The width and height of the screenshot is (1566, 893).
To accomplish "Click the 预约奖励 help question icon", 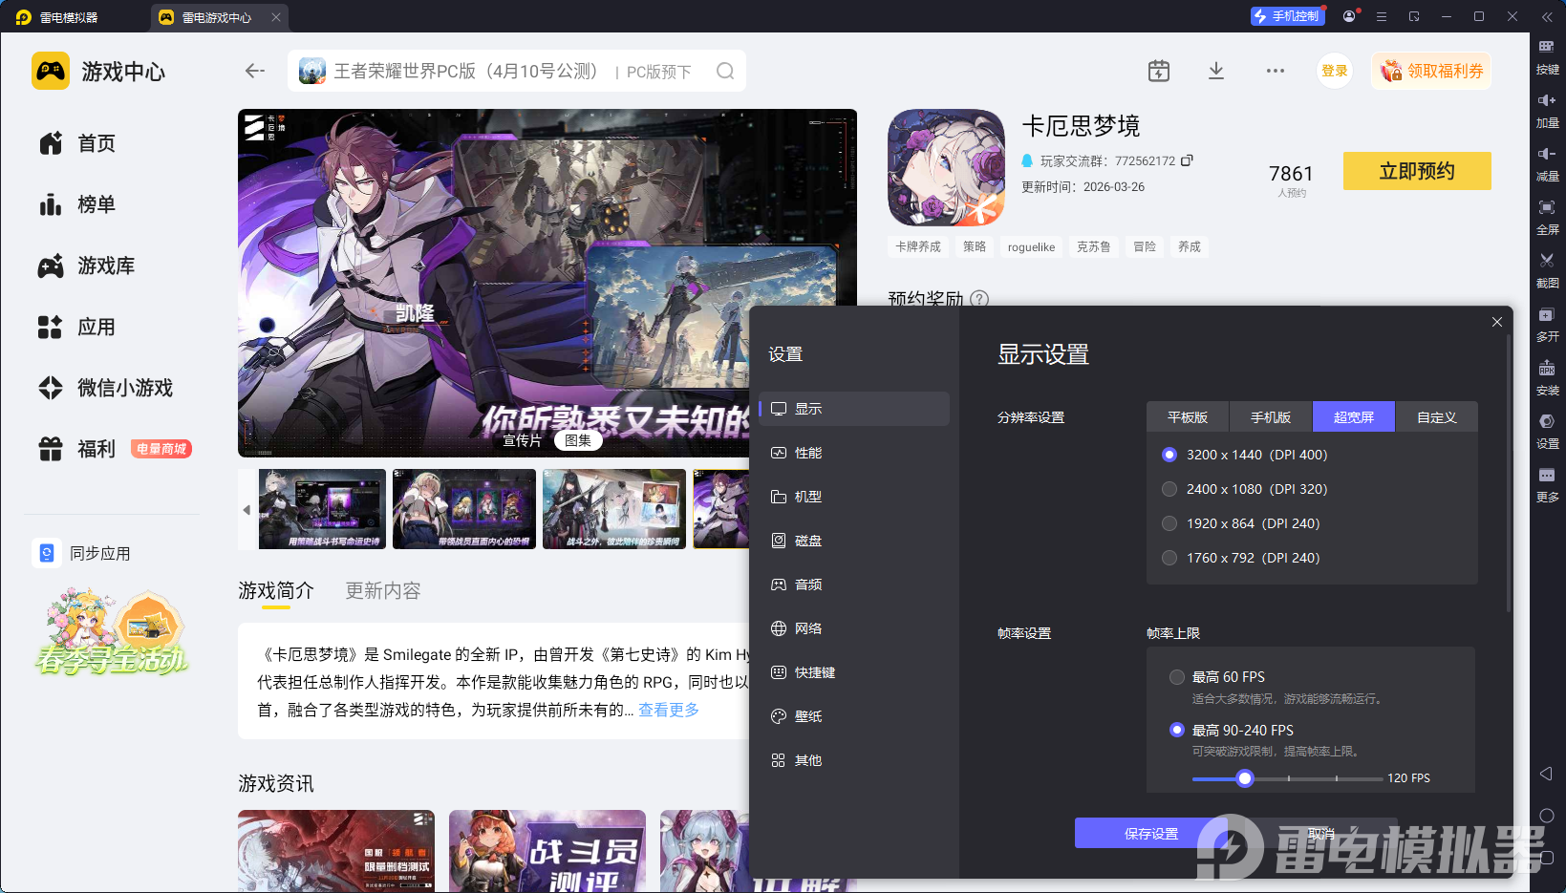I will click(979, 298).
